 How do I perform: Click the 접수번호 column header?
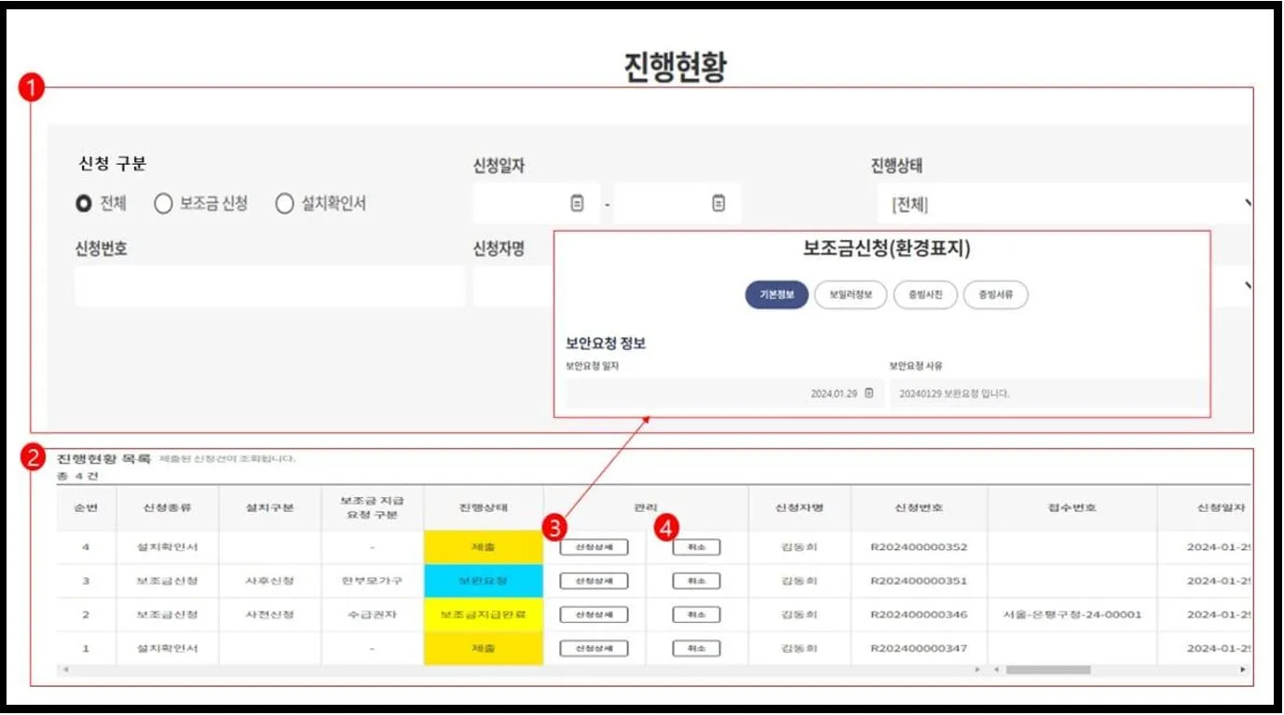tap(1072, 508)
